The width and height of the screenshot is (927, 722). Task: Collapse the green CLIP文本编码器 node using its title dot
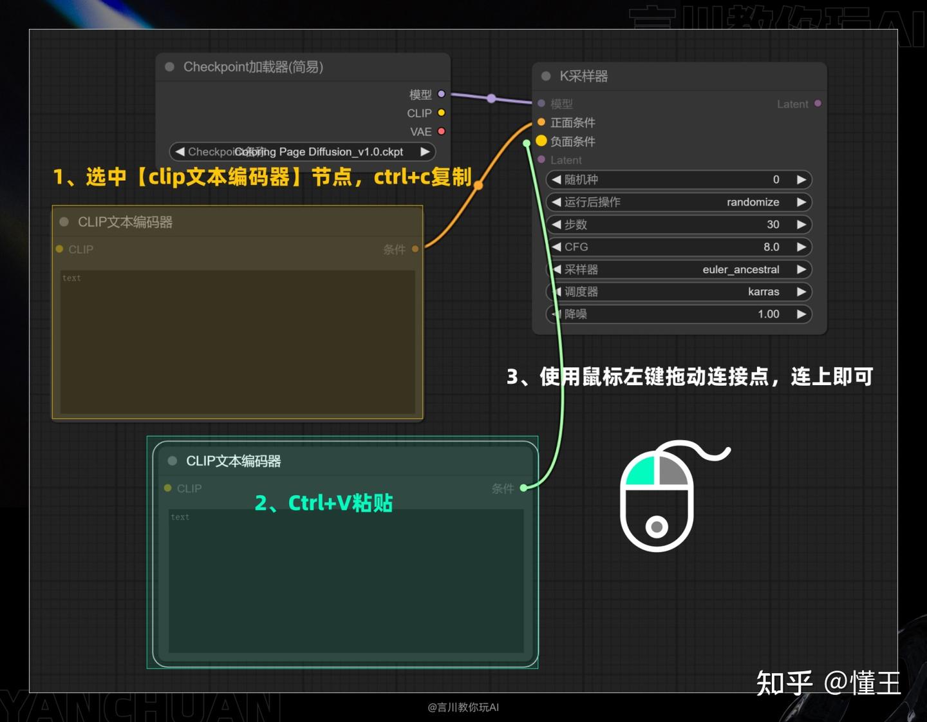click(172, 461)
